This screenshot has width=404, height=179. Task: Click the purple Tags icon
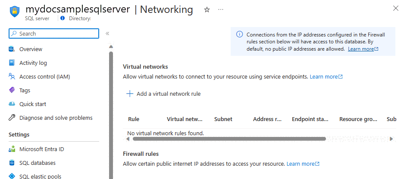[x=12, y=90]
